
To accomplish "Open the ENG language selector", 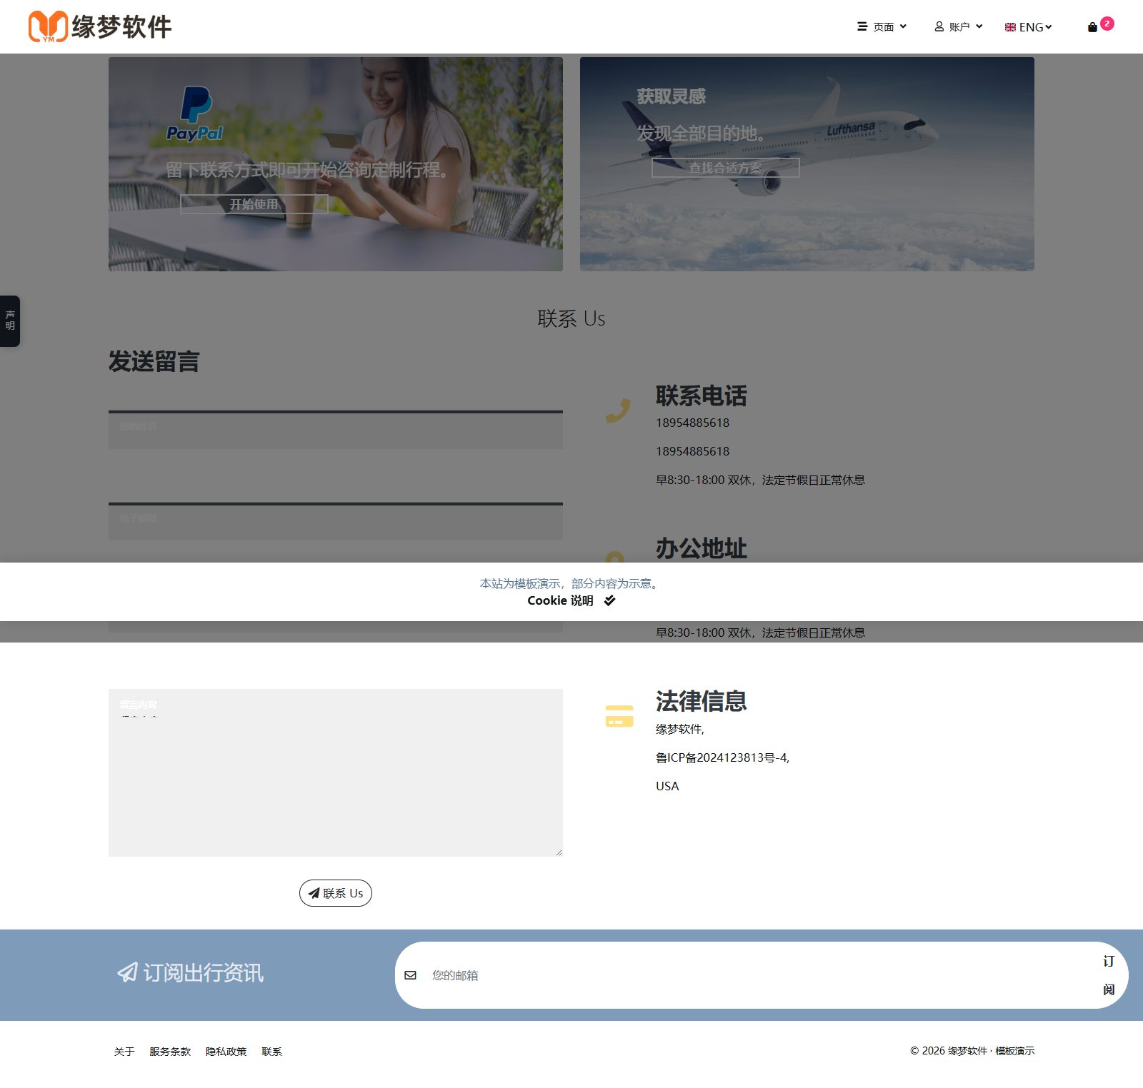I will (x=1029, y=27).
